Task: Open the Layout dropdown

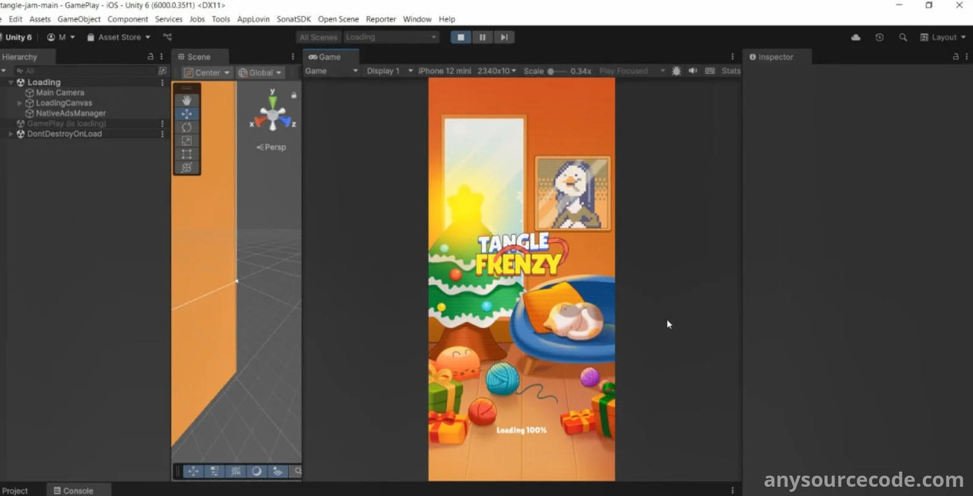Action: (943, 37)
